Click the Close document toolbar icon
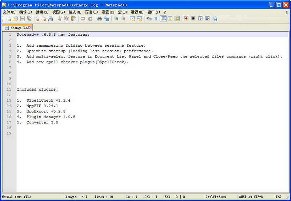291x201 pixels. coord(37,19)
